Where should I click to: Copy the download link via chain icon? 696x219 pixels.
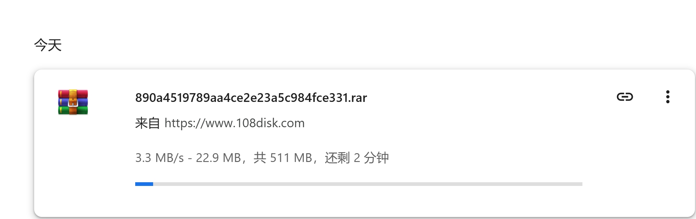[x=625, y=97]
